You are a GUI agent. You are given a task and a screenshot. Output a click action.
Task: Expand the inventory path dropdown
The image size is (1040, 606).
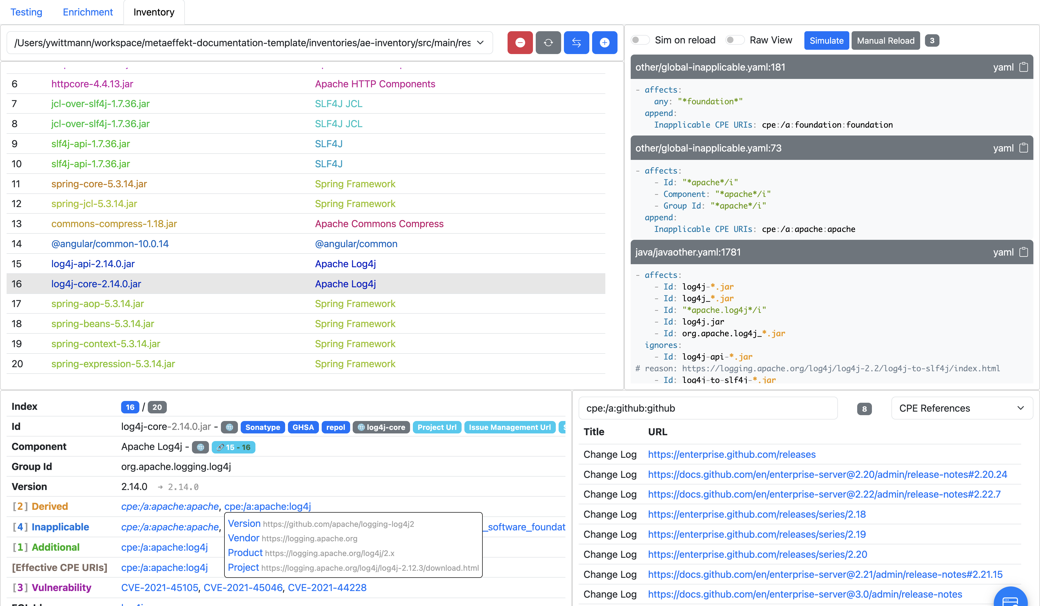click(x=480, y=42)
